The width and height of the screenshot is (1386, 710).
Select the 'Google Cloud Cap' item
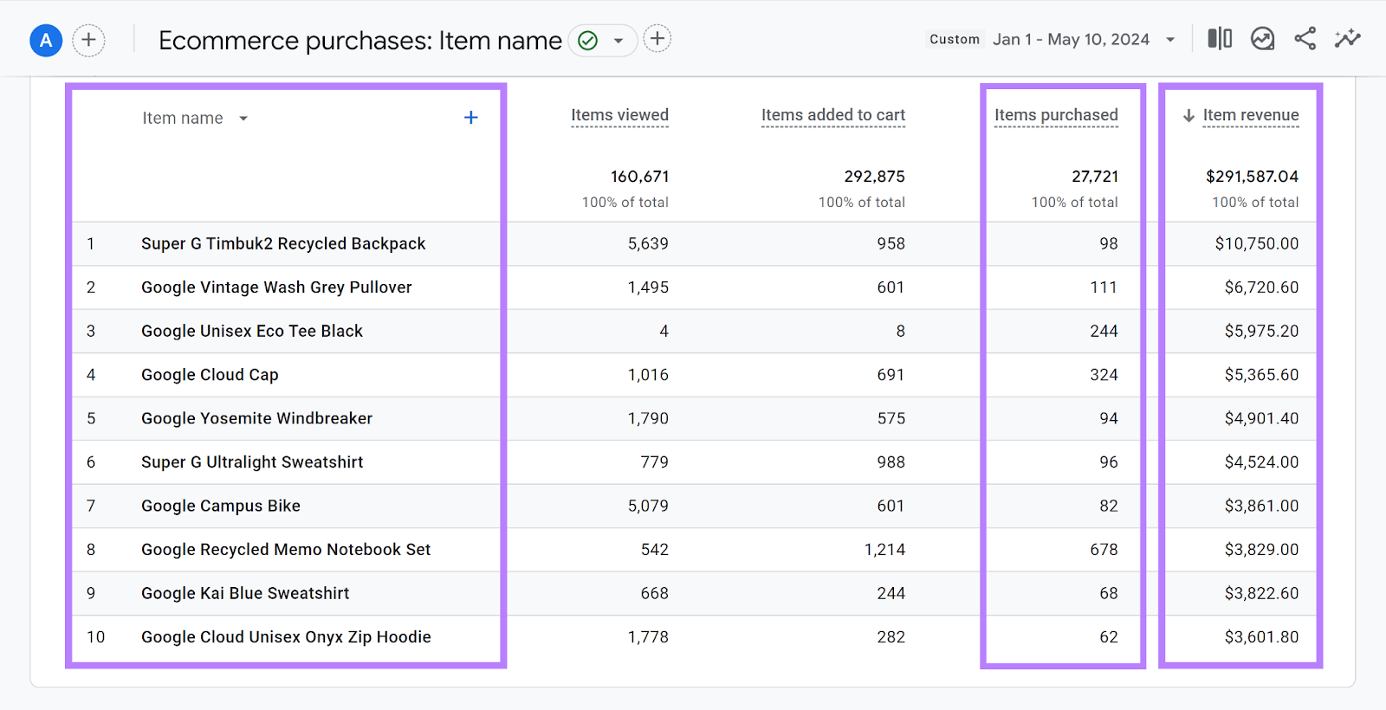210,375
